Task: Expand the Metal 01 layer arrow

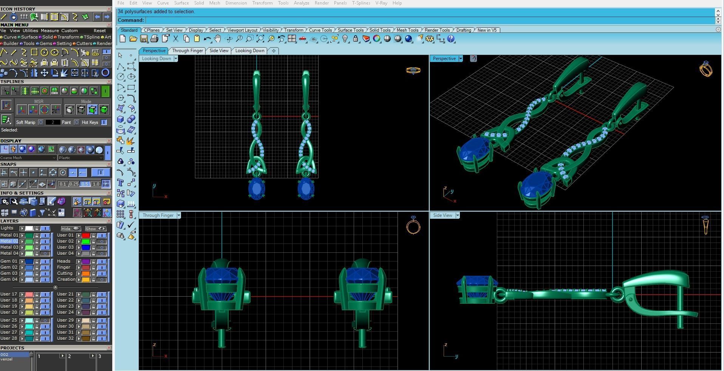Action: 22,235
